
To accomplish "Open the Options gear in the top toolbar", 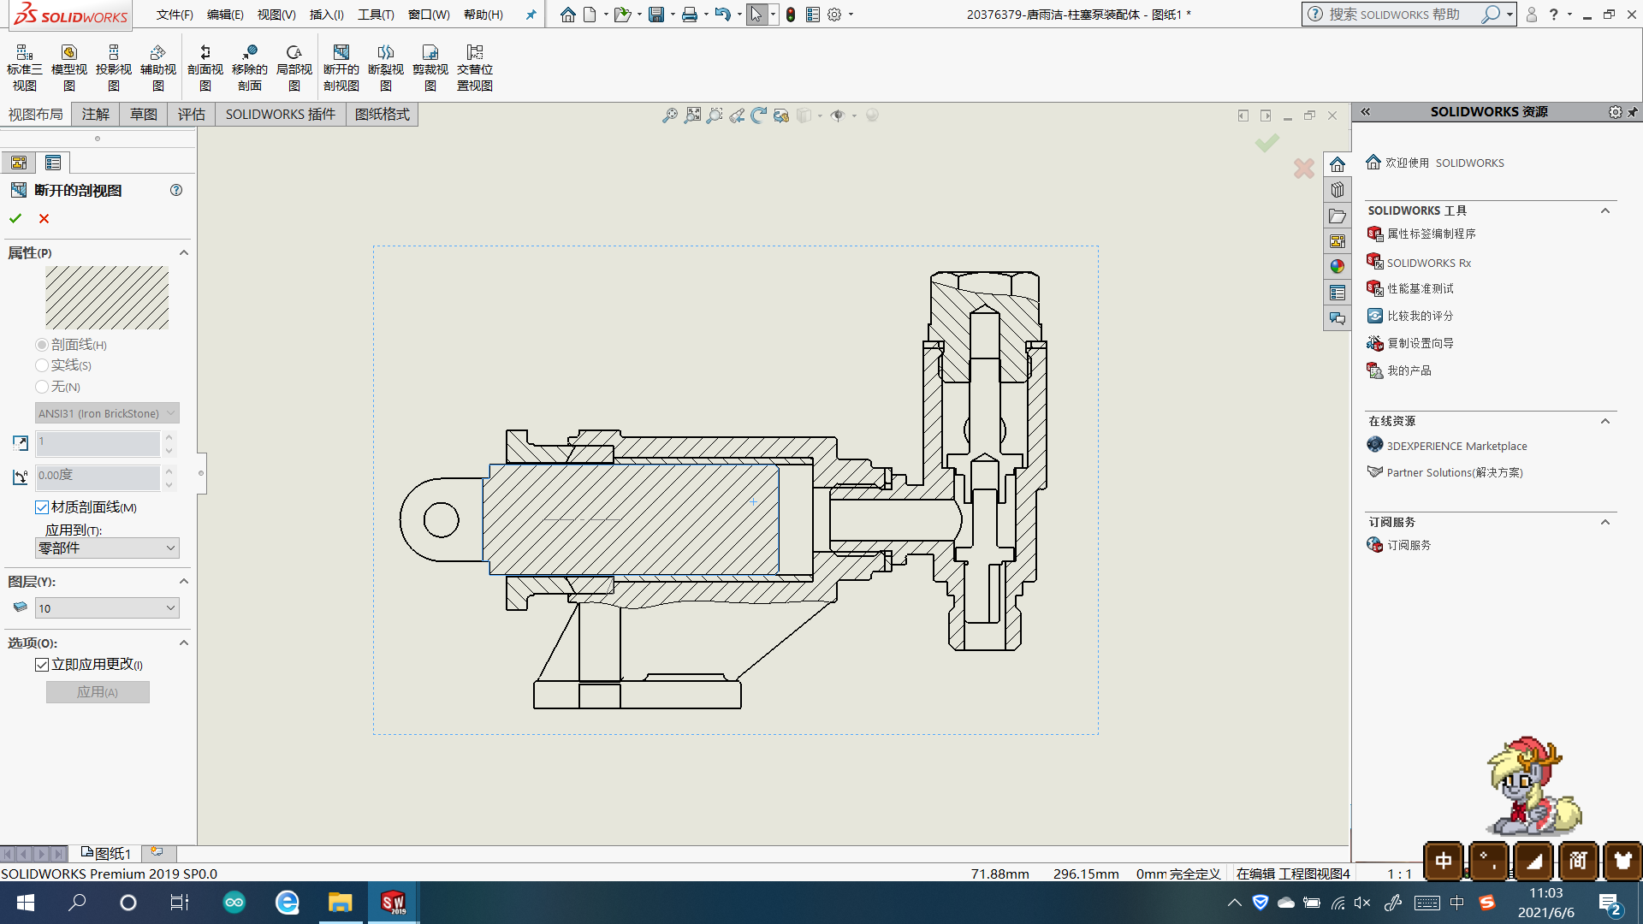I will 835,15.
